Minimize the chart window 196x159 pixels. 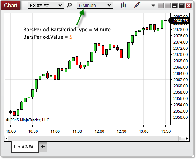coord(175,6)
